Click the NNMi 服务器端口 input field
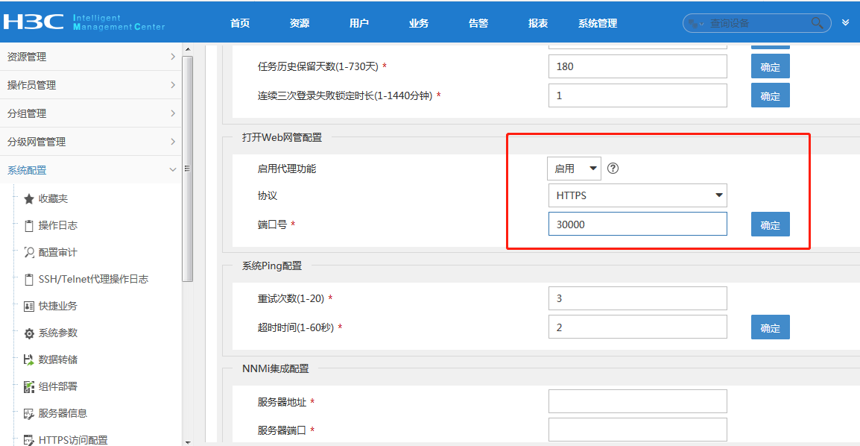Image resolution: width=860 pixels, height=446 pixels. point(638,430)
